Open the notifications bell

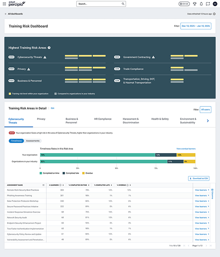pos(201,4)
